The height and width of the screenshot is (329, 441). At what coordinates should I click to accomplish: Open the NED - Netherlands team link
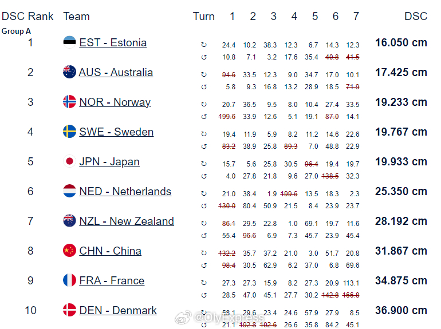[x=125, y=192]
